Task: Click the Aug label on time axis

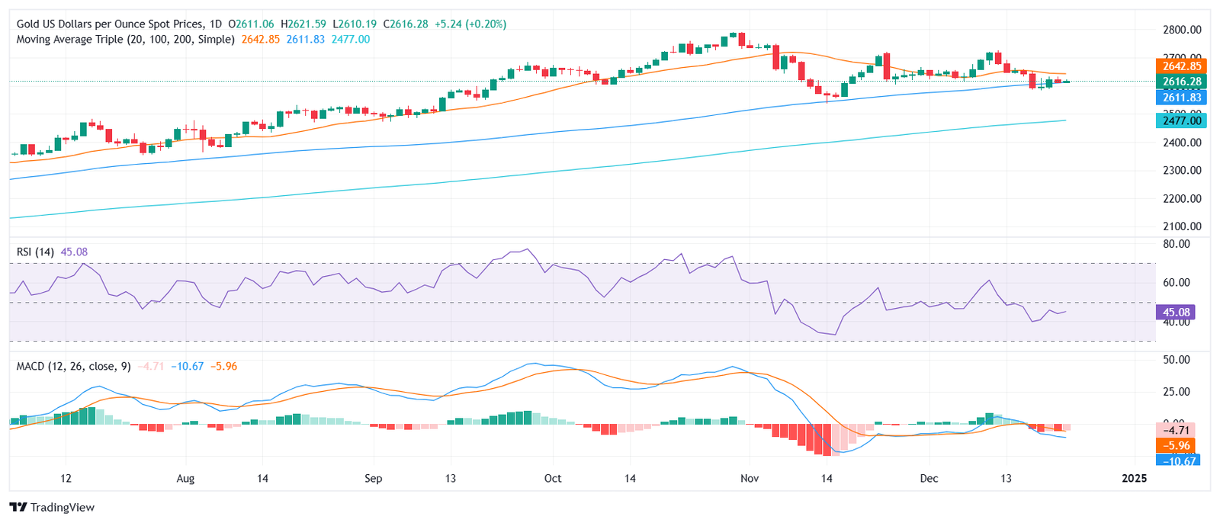Action: (x=185, y=478)
